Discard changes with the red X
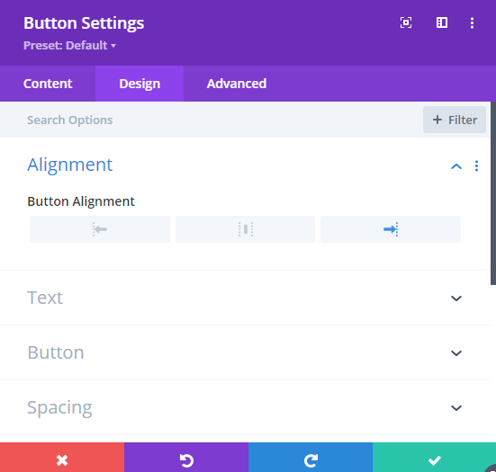The width and height of the screenshot is (496, 472). [62, 459]
